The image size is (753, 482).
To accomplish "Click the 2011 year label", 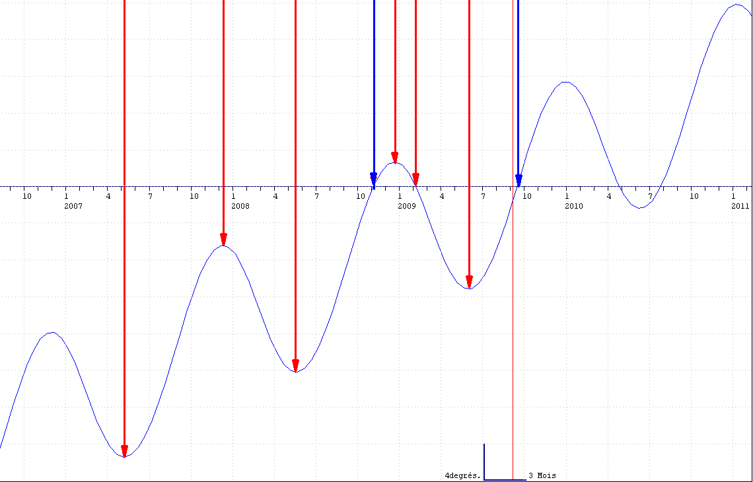I will (740, 207).
